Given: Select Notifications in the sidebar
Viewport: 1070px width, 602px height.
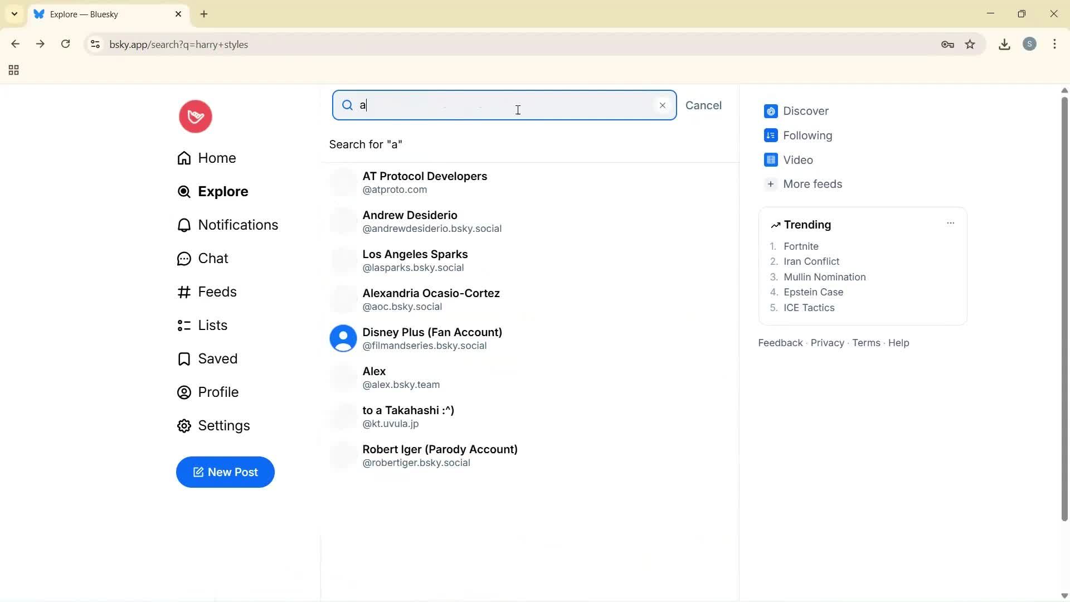Looking at the screenshot, I should (x=238, y=225).
